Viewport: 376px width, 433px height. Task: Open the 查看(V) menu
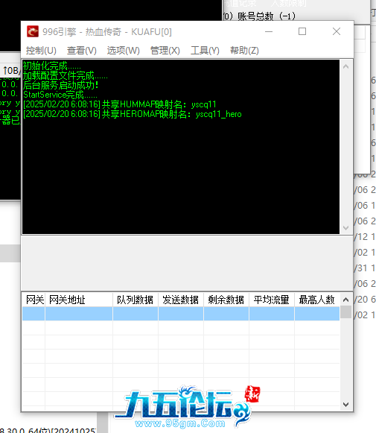click(82, 51)
